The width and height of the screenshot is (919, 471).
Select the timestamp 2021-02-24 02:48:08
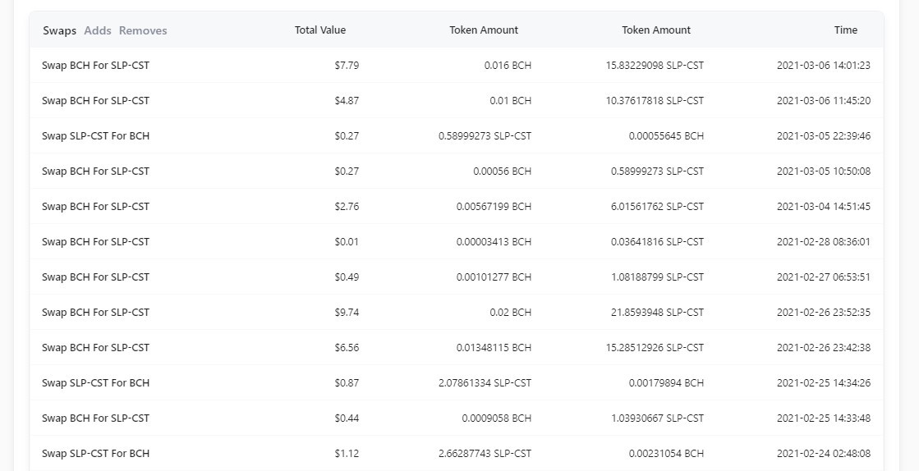824,454
